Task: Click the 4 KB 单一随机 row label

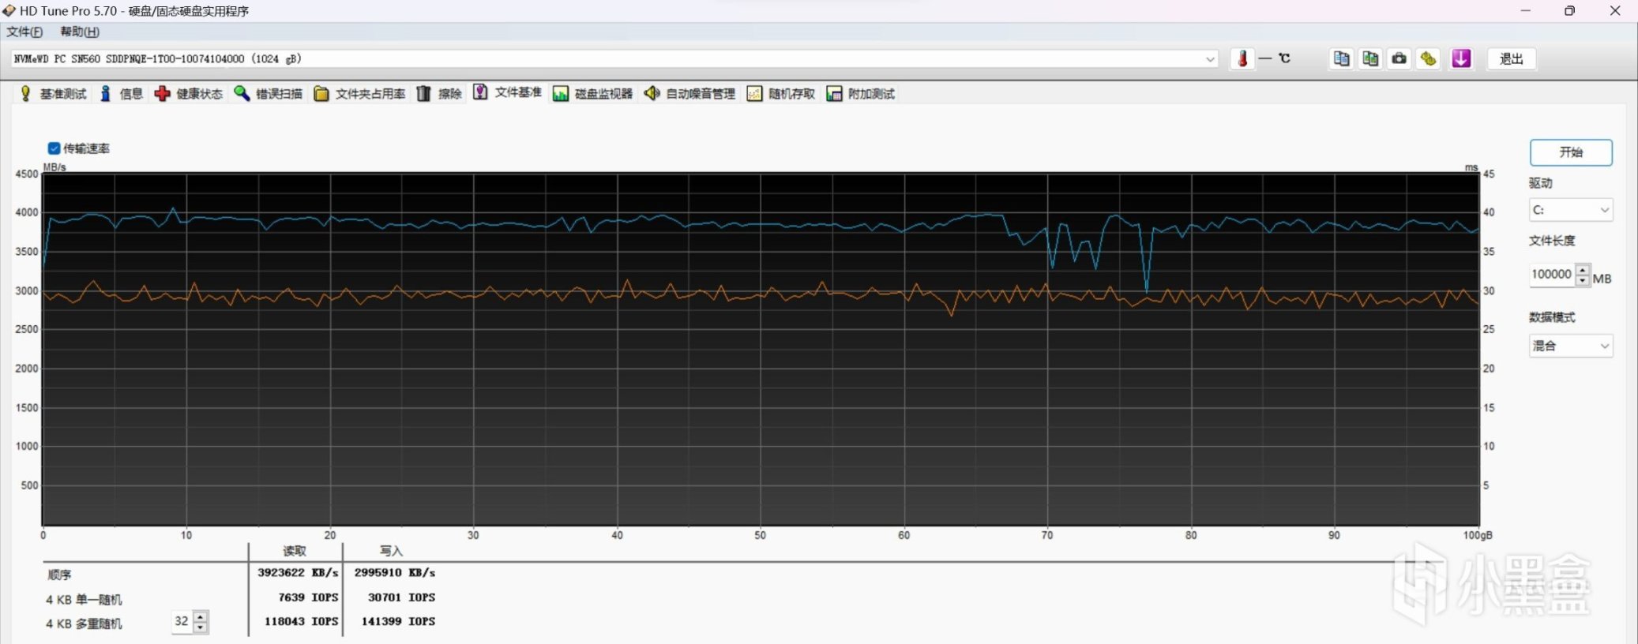Action: tap(84, 600)
